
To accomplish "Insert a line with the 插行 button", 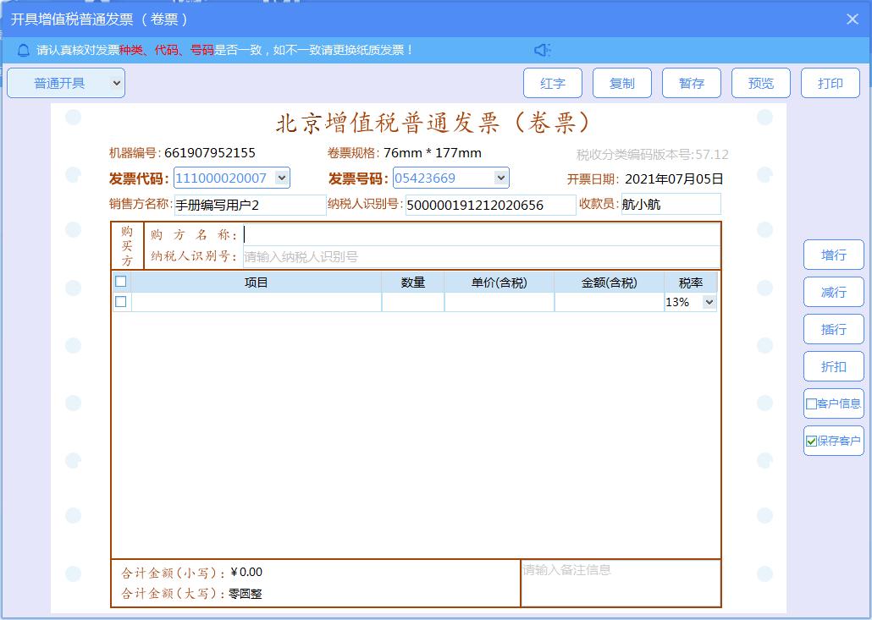I will click(833, 329).
